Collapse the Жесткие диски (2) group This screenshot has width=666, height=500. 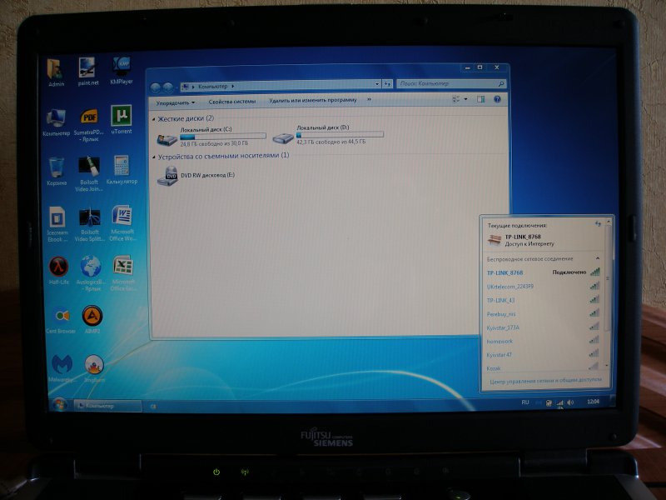click(155, 119)
